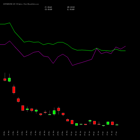This screenshot has height=140, width=140.
Task: Click the high value H: 0.85
Action: click(71, 7)
